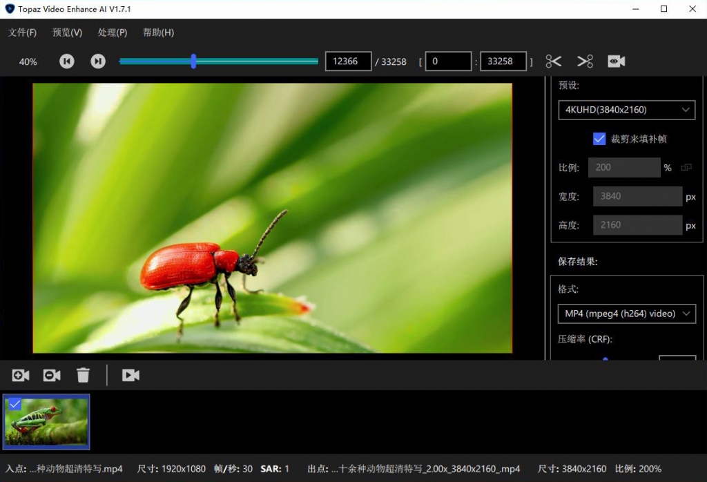Viewport: 707px width, 482px height.
Task: Jump to the previous frame
Action: [67, 61]
